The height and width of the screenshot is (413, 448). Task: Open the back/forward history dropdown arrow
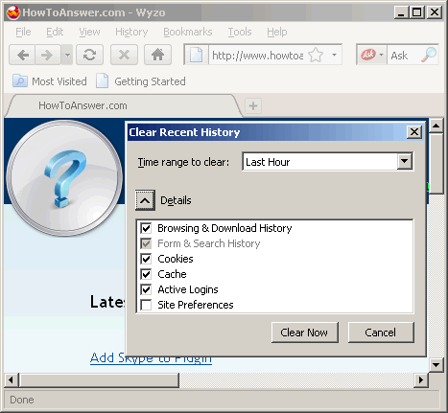coord(67,55)
